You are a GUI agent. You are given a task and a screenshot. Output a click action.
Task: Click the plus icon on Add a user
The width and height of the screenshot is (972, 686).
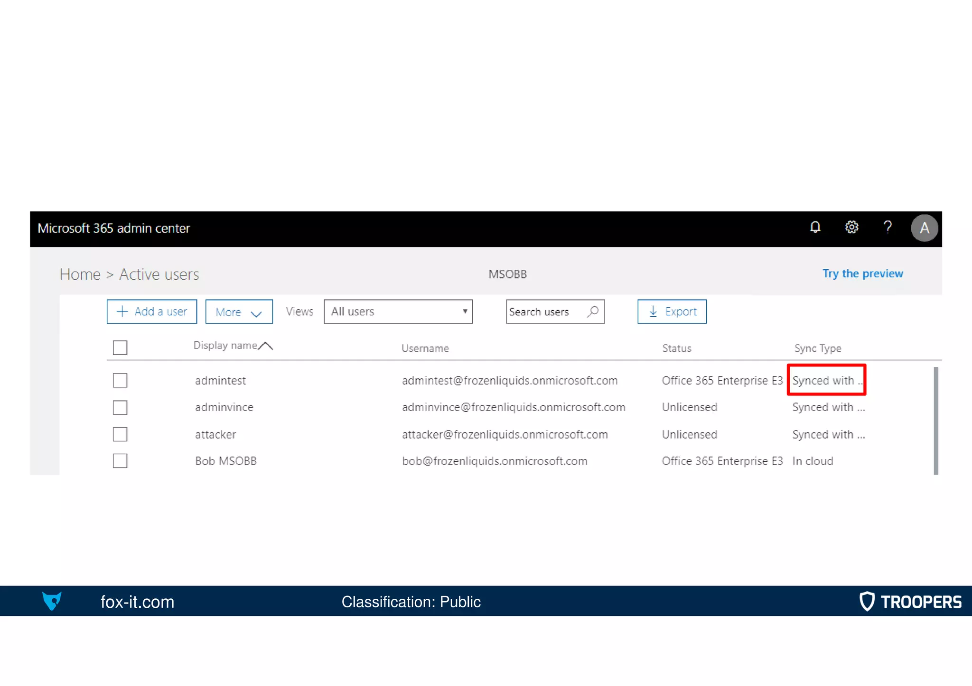point(122,311)
